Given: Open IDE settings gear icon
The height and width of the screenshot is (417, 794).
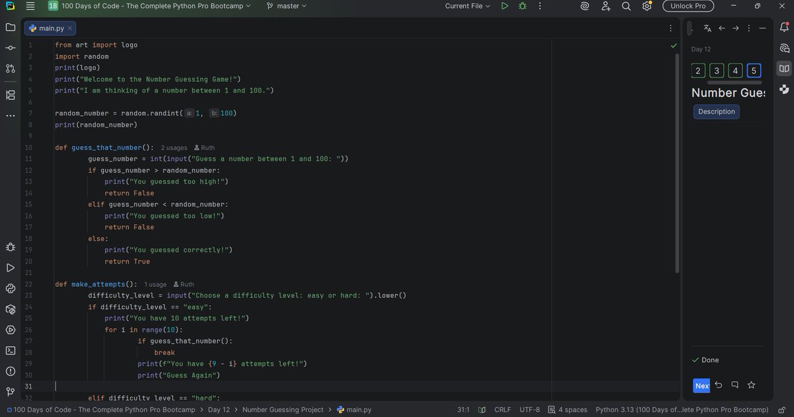Looking at the screenshot, I should point(646,6).
